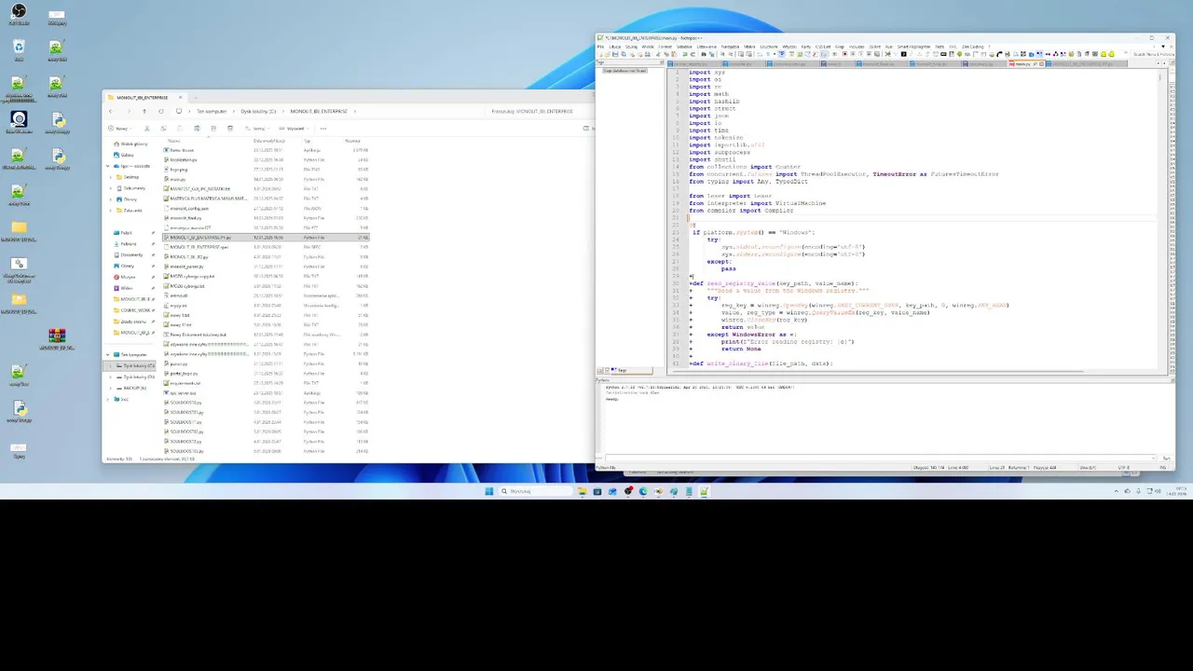Click the Cut icon in File Explorer toolbar

pos(147,129)
